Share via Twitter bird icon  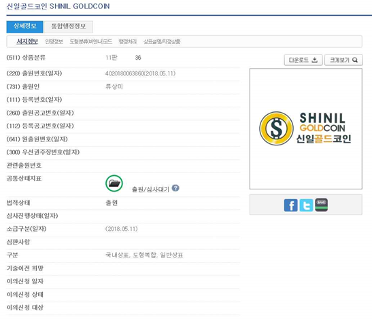[306, 205]
